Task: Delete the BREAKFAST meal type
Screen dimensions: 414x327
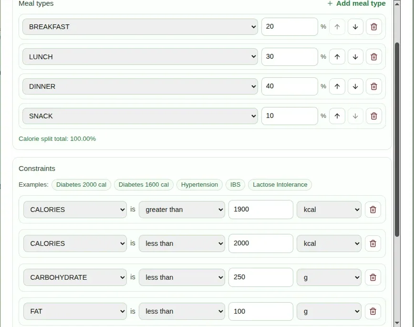Action: (x=374, y=27)
